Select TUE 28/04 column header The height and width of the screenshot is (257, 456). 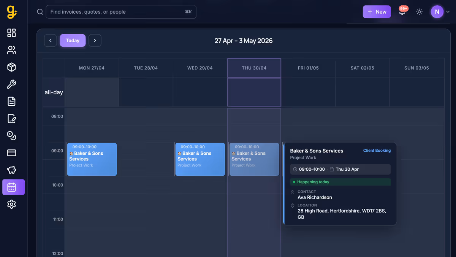click(146, 68)
